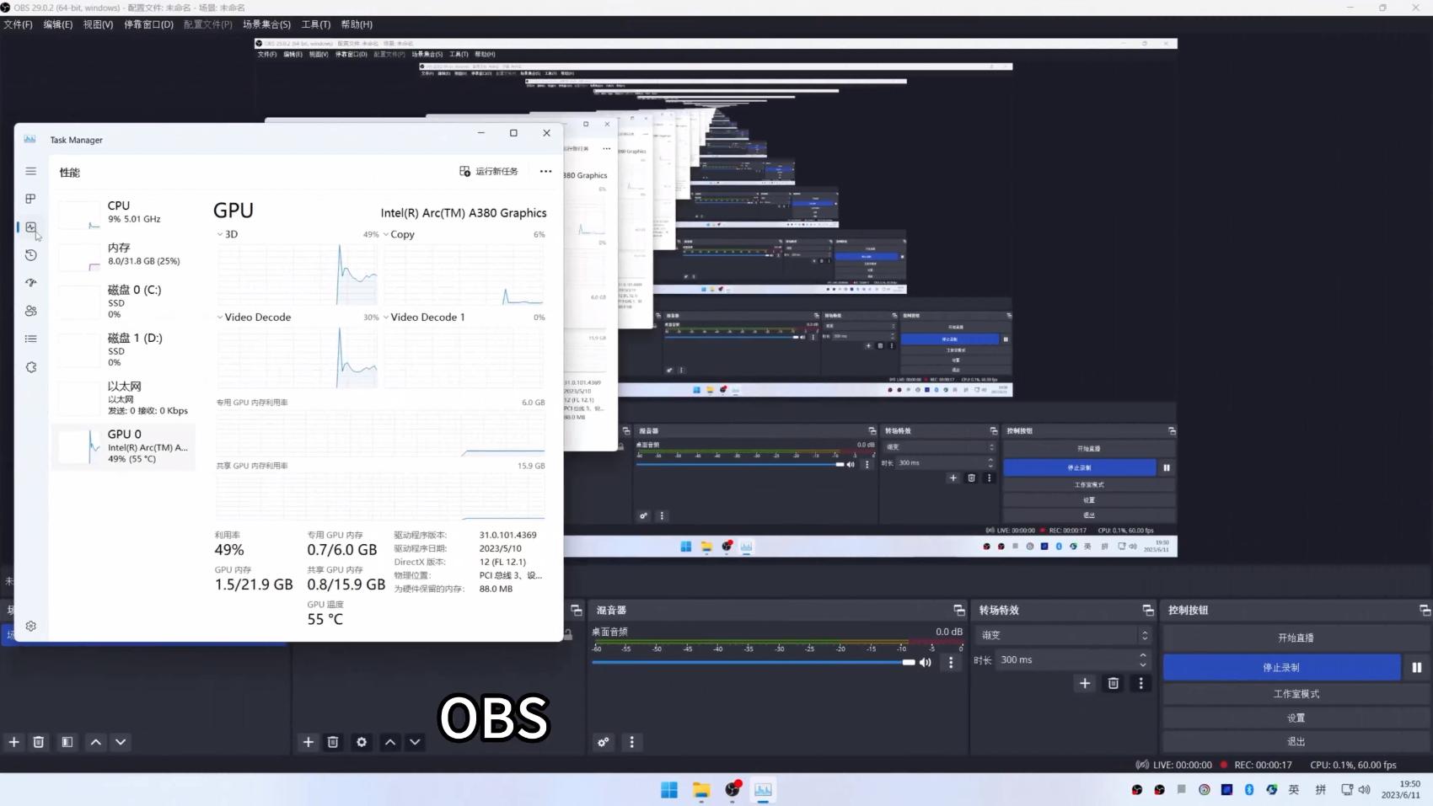This screenshot has width=1433, height=806.
Task: Open the 帮助(H) menu
Action: click(x=357, y=24)
